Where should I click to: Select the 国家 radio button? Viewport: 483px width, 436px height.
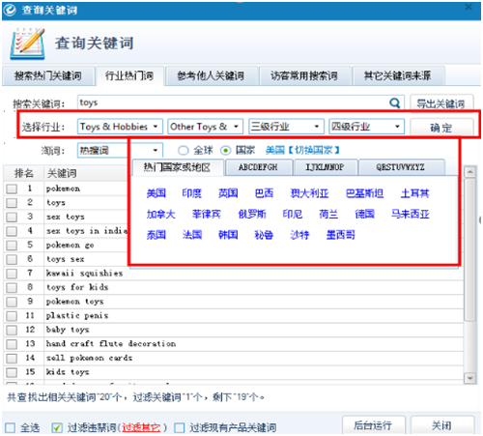point(225,150)
